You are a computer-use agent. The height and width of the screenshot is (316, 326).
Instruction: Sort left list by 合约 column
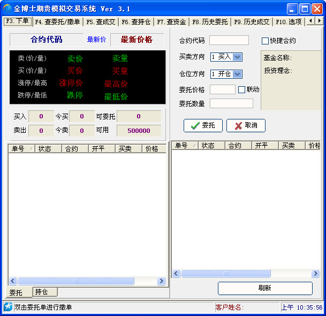click(x=75, y=148)
